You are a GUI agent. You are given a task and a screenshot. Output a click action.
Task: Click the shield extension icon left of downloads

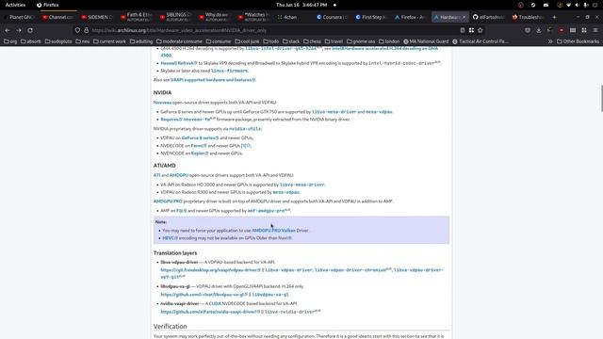click(528, 30)
